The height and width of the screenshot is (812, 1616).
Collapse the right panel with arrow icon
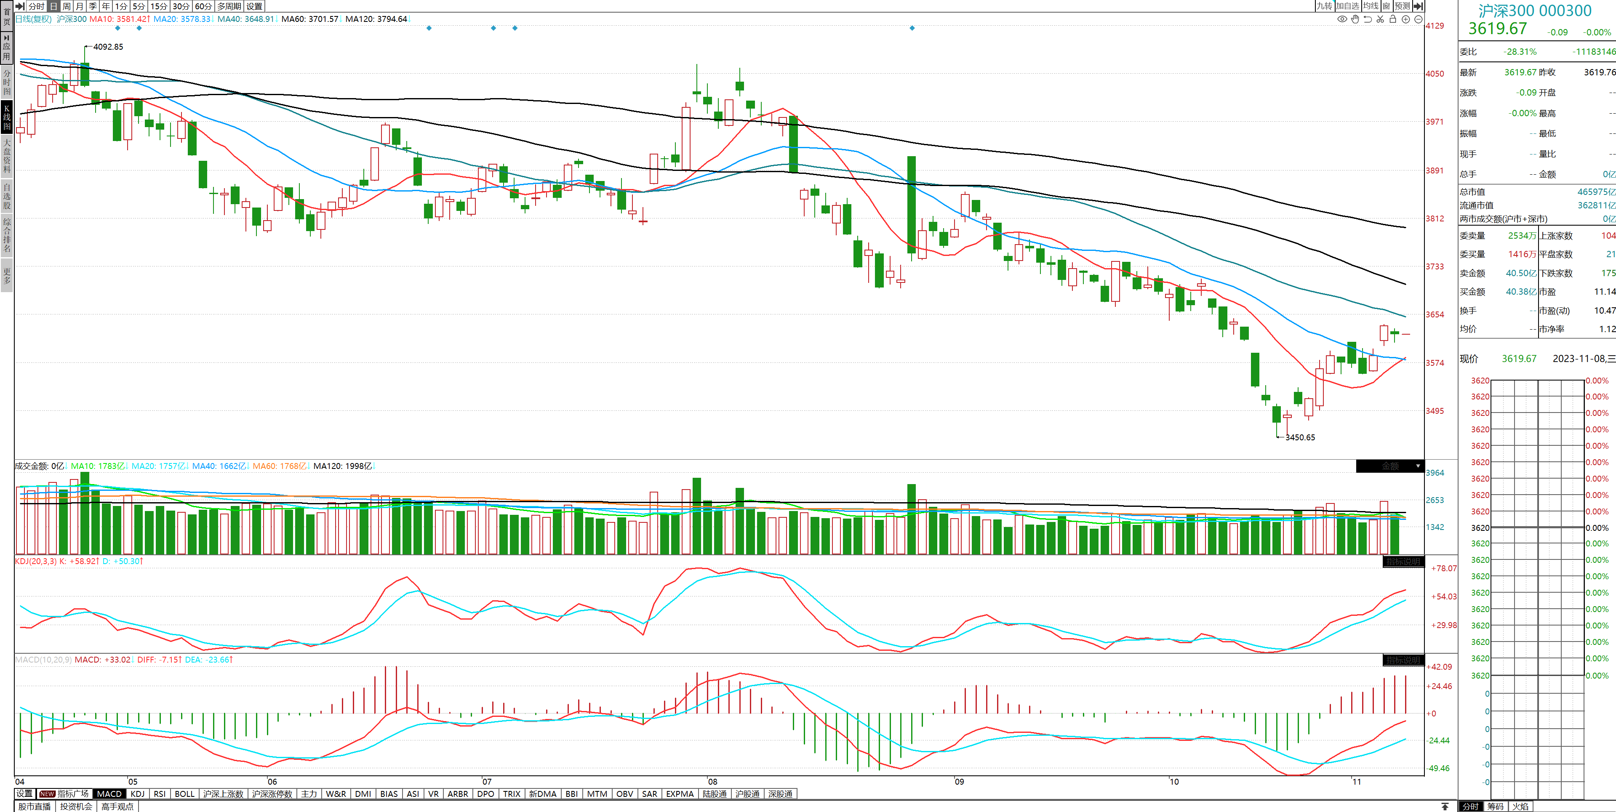pyautogui.click(x=1419, y=5)
